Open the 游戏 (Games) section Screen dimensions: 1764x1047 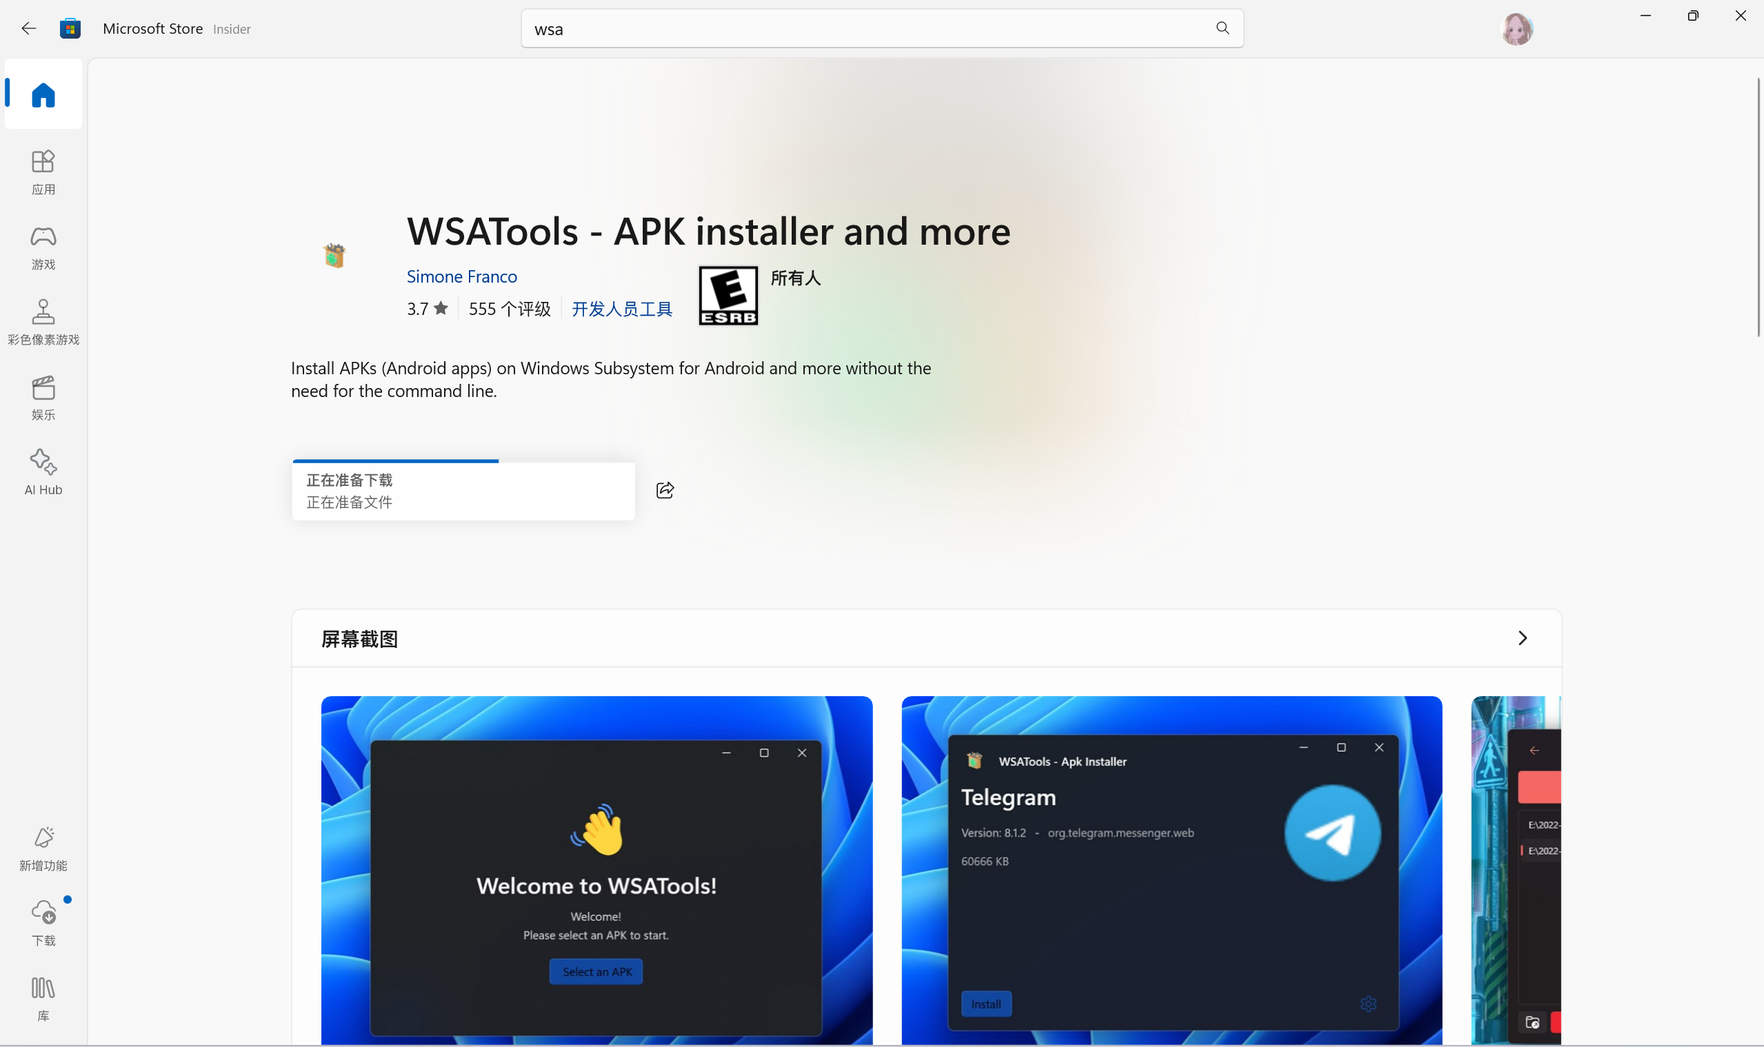click(43, 247)
